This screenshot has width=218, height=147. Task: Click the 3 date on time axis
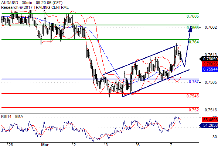107,145
